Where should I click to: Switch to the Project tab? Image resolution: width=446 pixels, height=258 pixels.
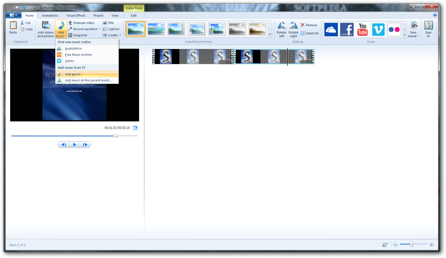pos(98,15)
